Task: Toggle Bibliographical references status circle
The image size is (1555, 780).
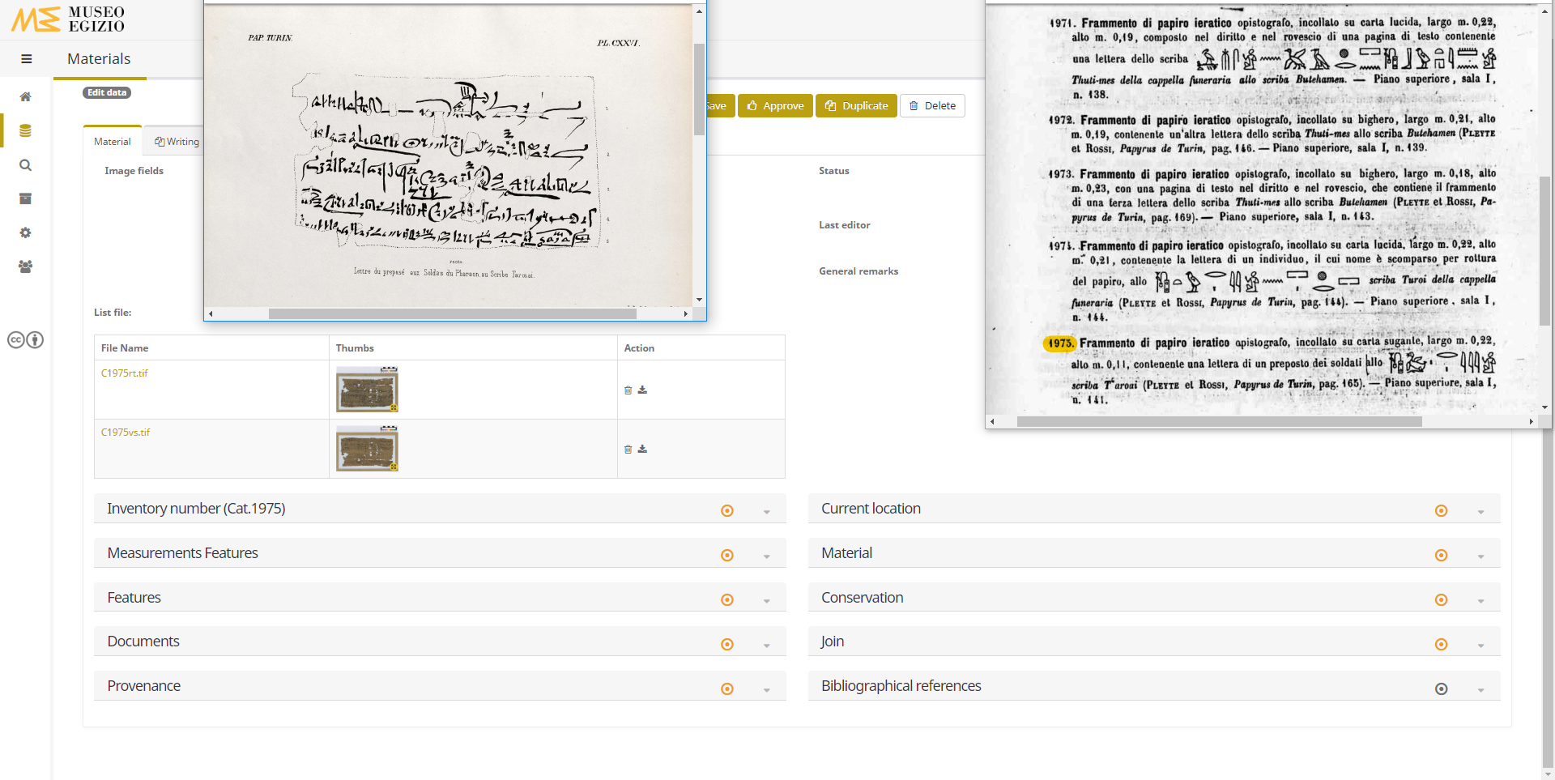Action: point(1441,688)
